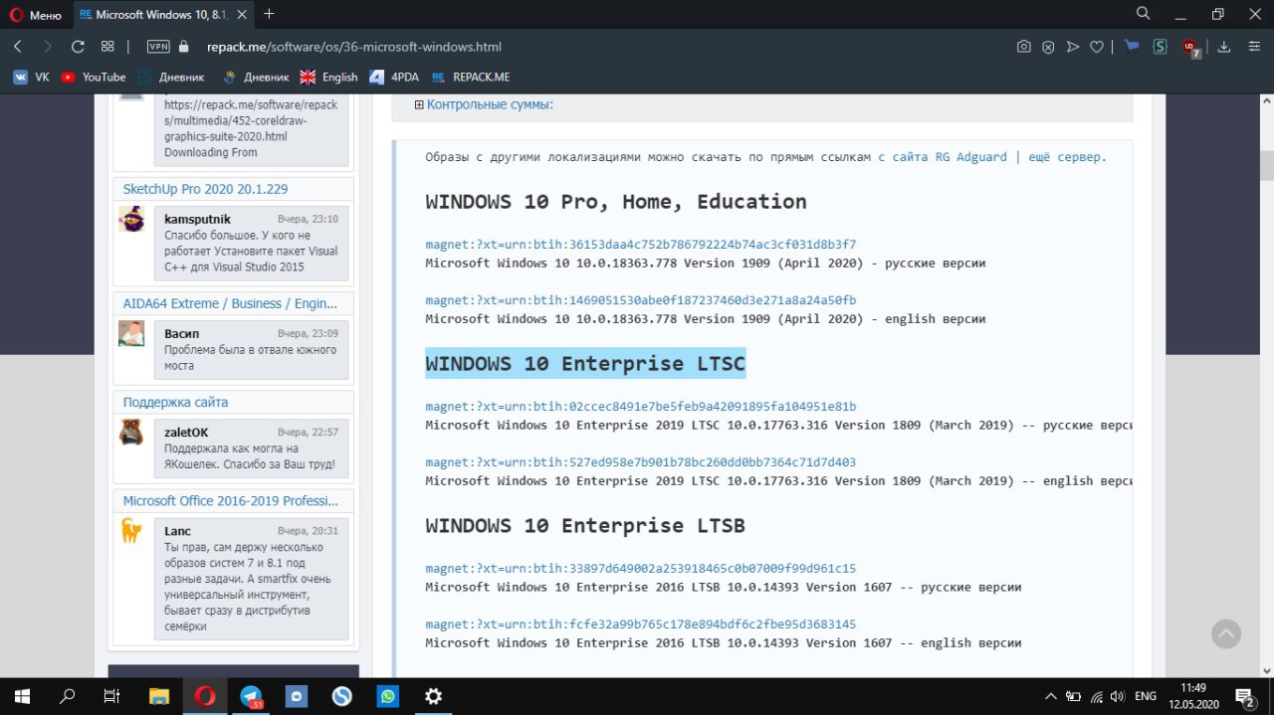Click magnet link ending a24a50fb

640,300
